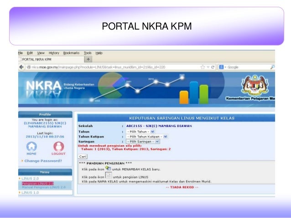
Task: Click the Cari button
Action: pyautogui.click(x=83, y=157)
